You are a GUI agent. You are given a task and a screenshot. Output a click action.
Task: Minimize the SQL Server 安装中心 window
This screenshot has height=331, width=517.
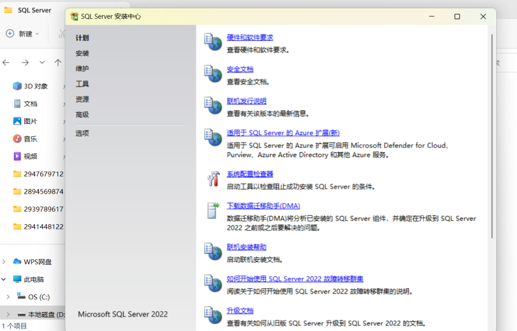coord(431,17)
